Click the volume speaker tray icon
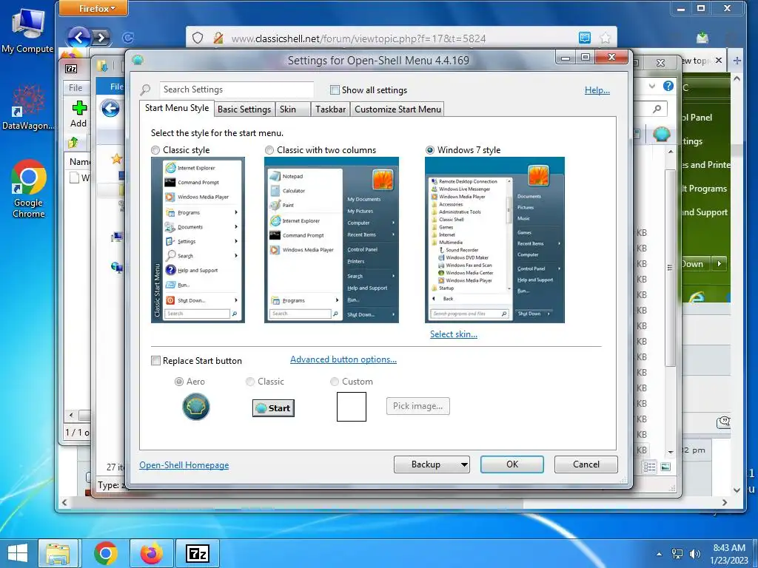This screenshot has height=568, width=758. tap(695, 554)
